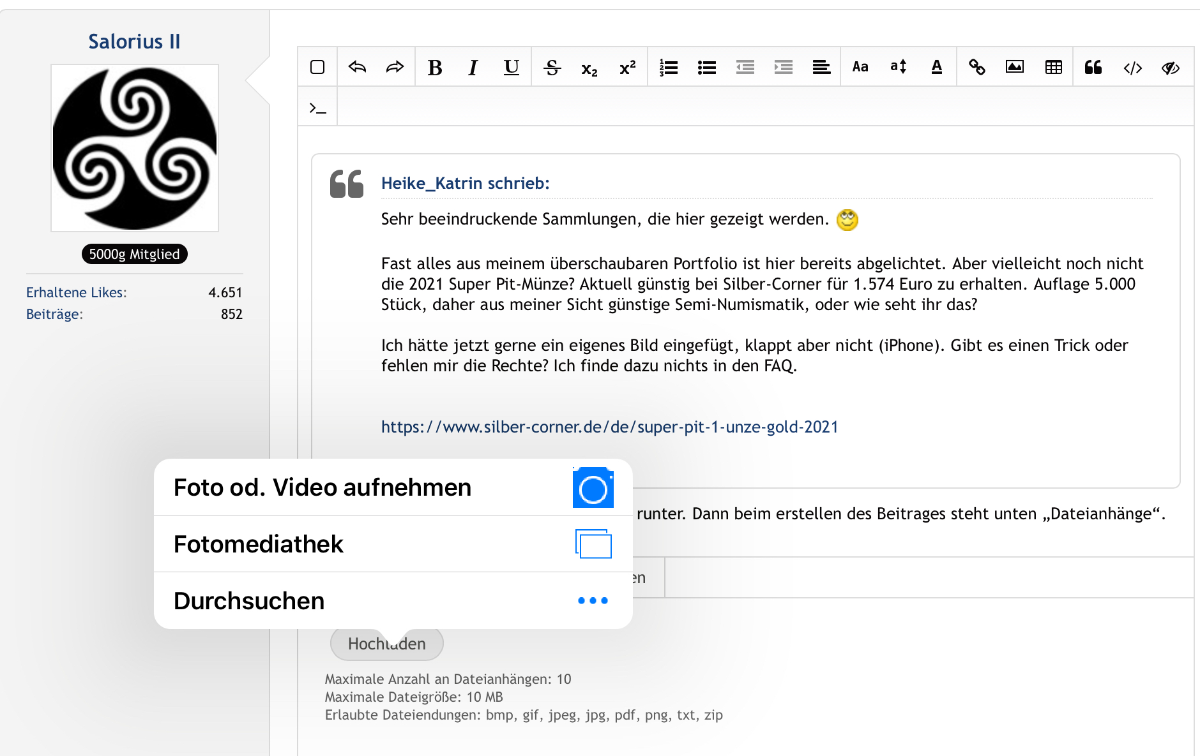This screenshot has height=756, width=1200.
Task: Insert a table into the post
Action: (1053, 68)
